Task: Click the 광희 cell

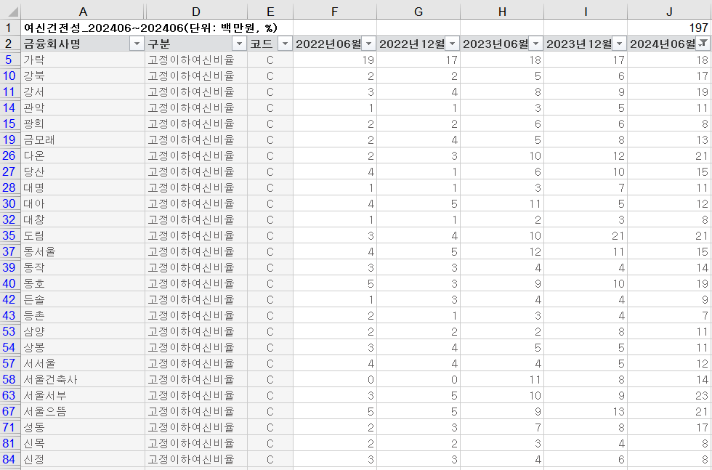Action: 83,123
